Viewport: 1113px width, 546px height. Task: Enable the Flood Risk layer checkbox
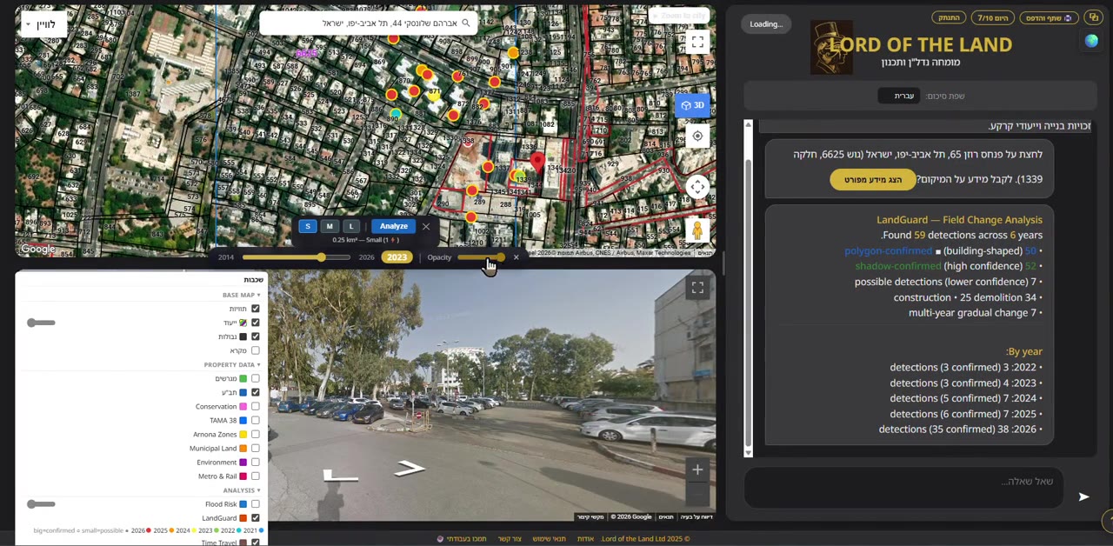click(x=255, y=503)
